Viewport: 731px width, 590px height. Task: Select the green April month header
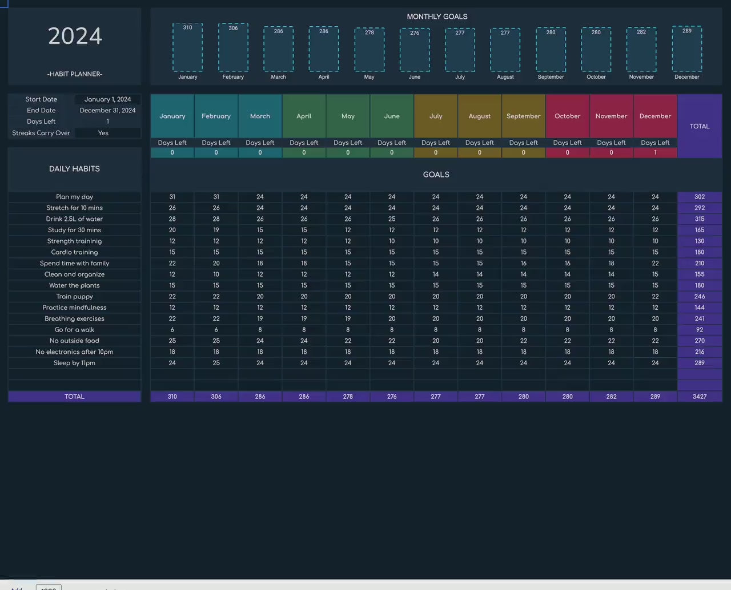(304, 116)
